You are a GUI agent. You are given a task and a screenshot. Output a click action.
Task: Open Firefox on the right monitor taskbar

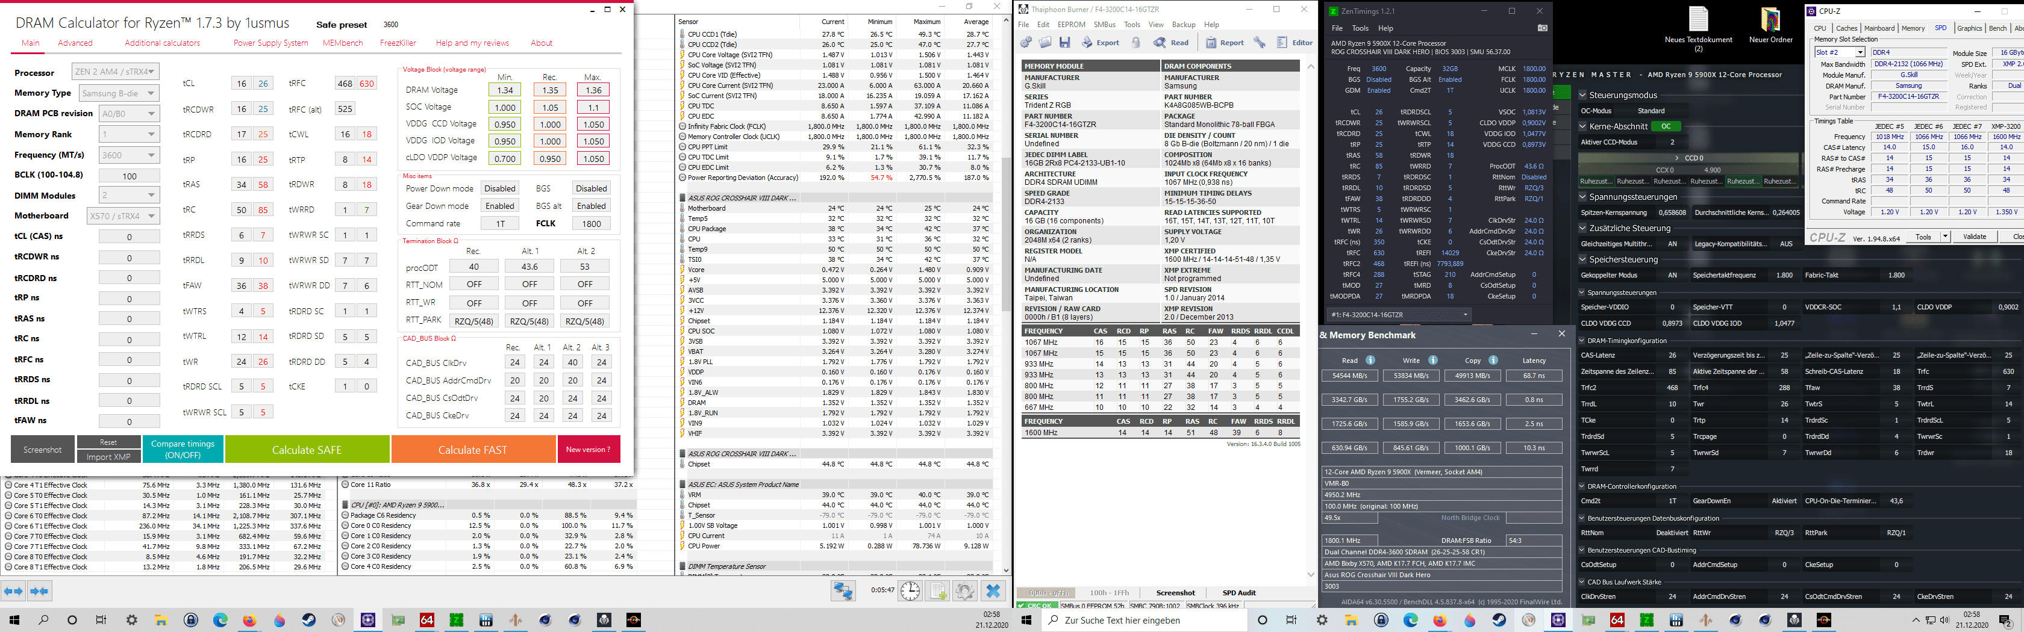coord(1440,619)
